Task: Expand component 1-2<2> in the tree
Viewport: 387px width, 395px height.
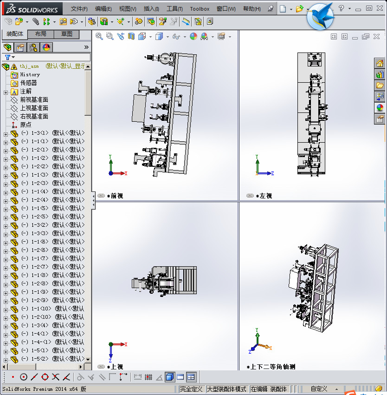Action: tap(6, 168)
